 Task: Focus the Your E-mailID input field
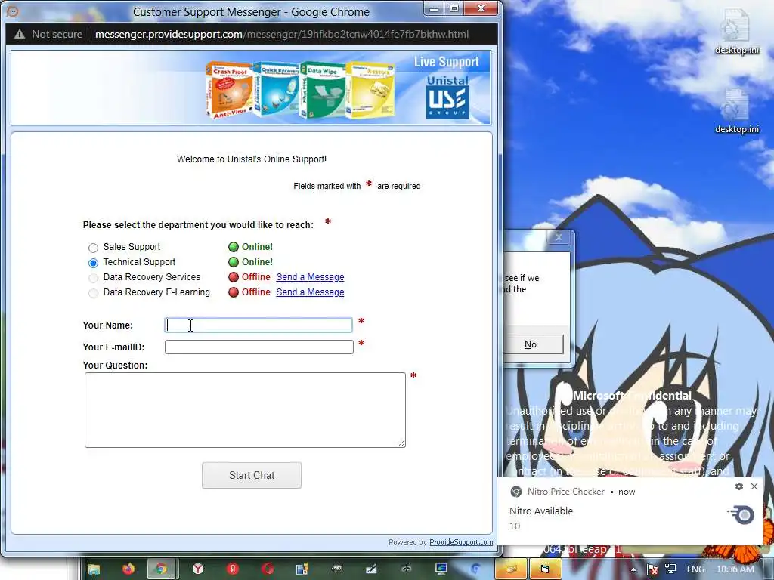pos(259,347)
